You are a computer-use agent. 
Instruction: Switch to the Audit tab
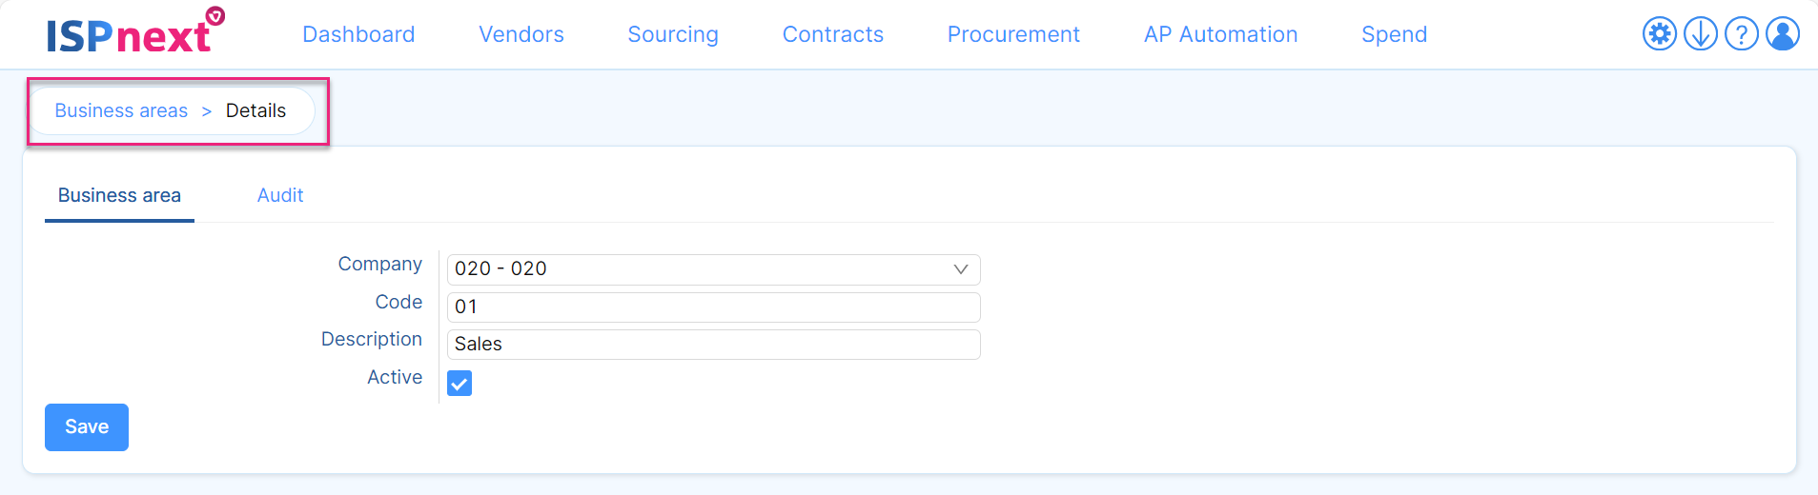pos(280,195)
